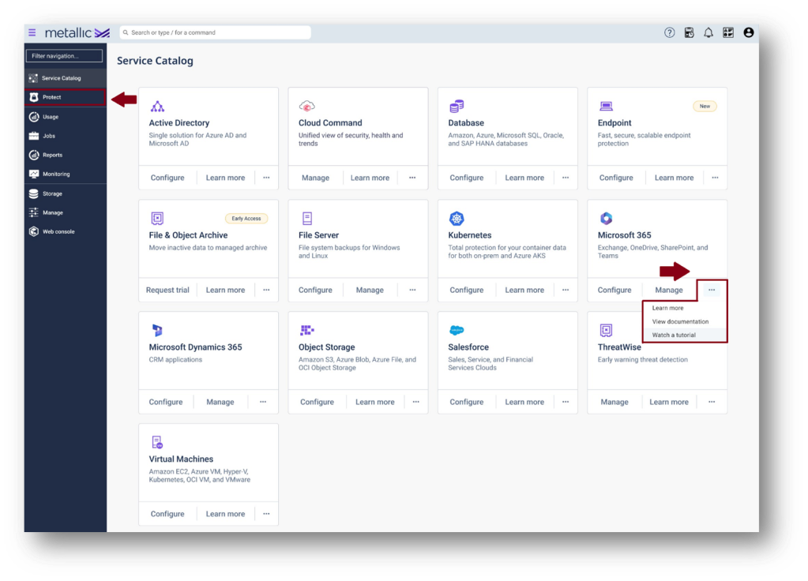Click the File & Object Archive icon

tap(157, 219)
